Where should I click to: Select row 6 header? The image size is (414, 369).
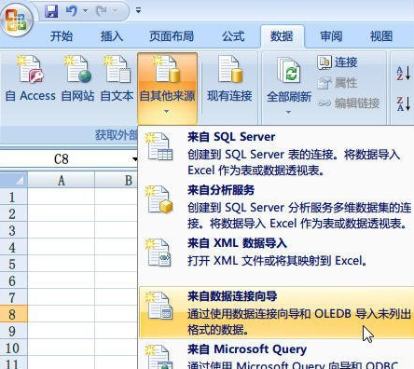click(13, 280)
